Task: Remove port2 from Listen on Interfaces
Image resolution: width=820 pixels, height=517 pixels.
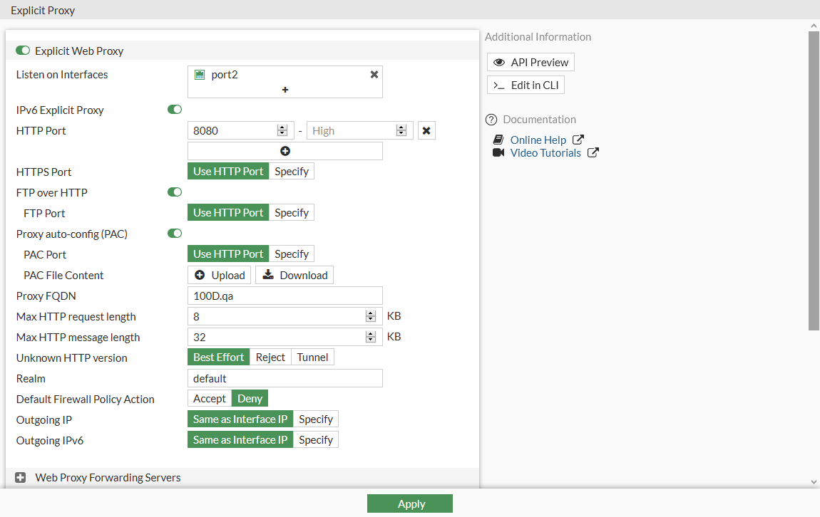Action: tap(374, 74)
